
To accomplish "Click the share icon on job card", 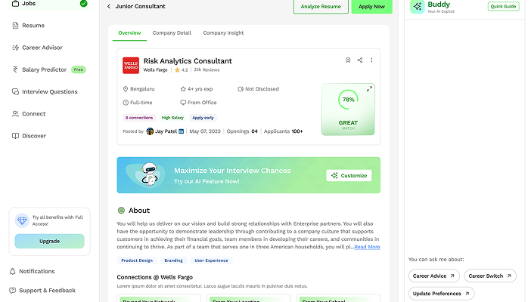I will click(x=359, y=60).
